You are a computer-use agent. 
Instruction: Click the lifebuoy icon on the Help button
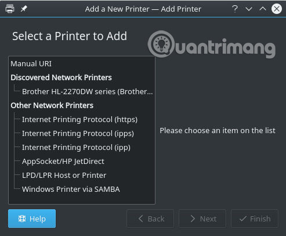point(22,219)
